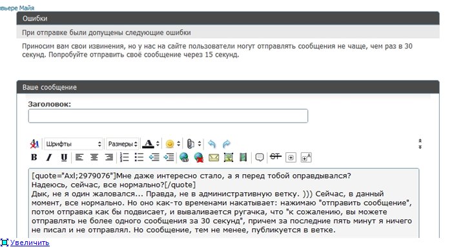This screenshot has height=247, width=452.
Task: Undo the last edit
Action: point(212,144)
